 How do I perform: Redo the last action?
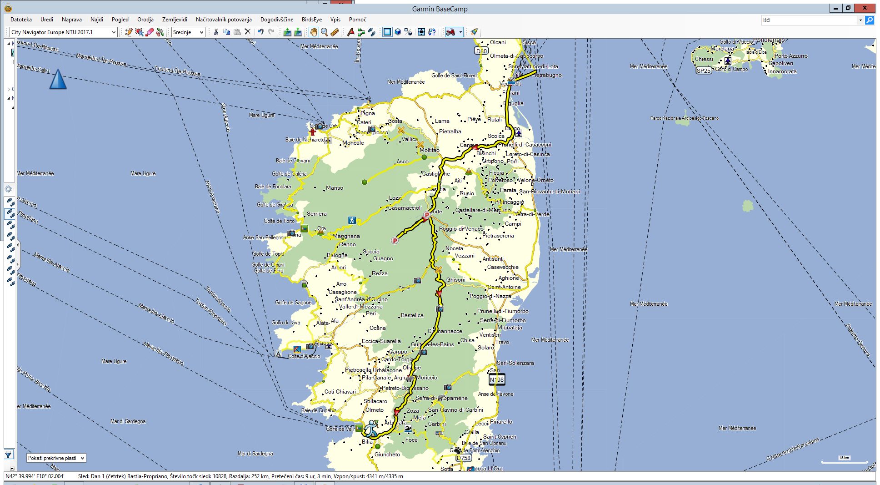point(271,32)
